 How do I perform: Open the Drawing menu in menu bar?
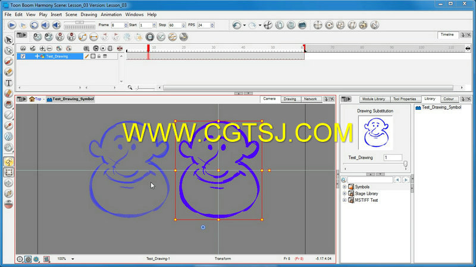click(89, 14)
